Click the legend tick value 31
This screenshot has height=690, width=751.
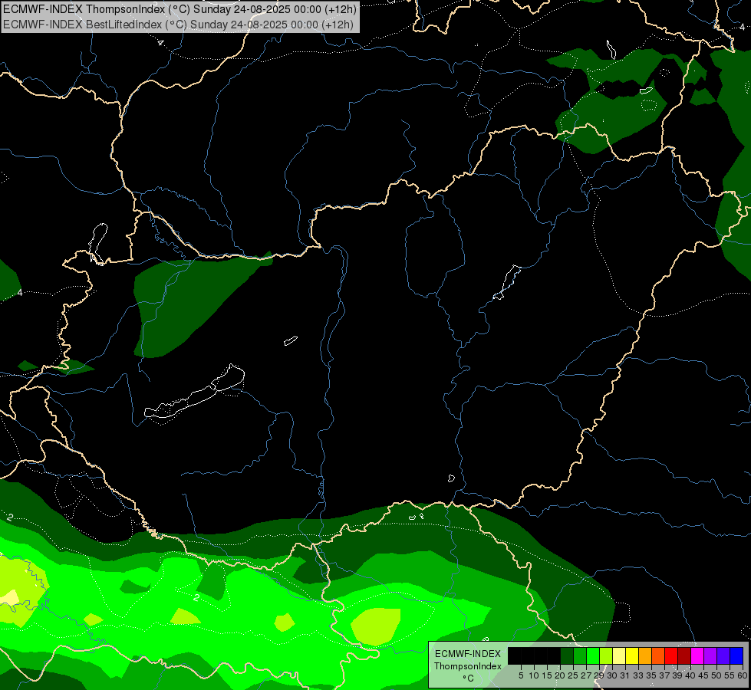pyautogui.click(x=625, y=675)
